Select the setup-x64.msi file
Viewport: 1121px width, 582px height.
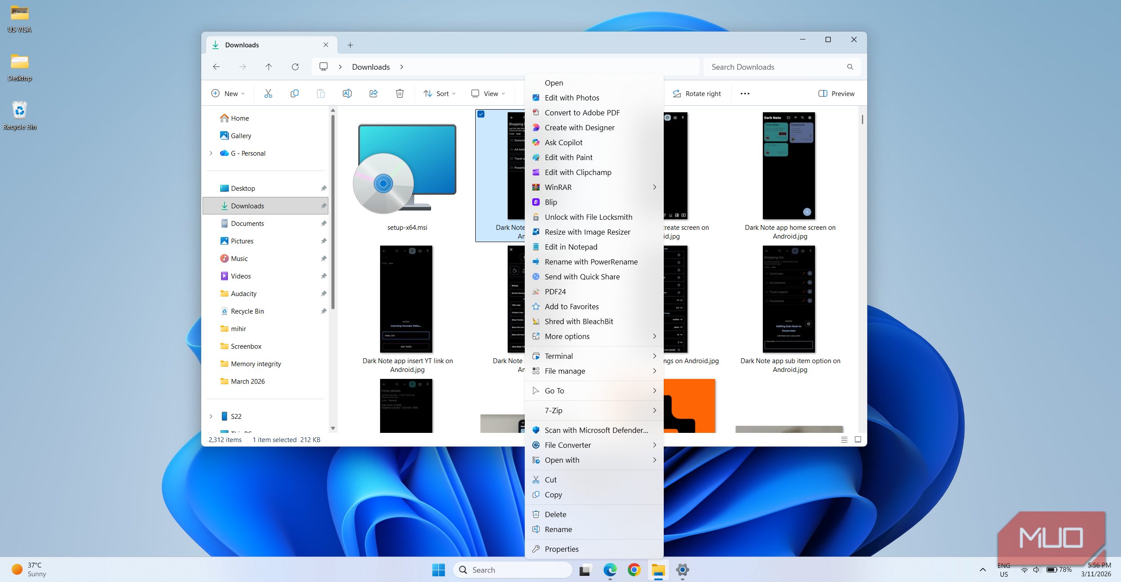[407, 175]
